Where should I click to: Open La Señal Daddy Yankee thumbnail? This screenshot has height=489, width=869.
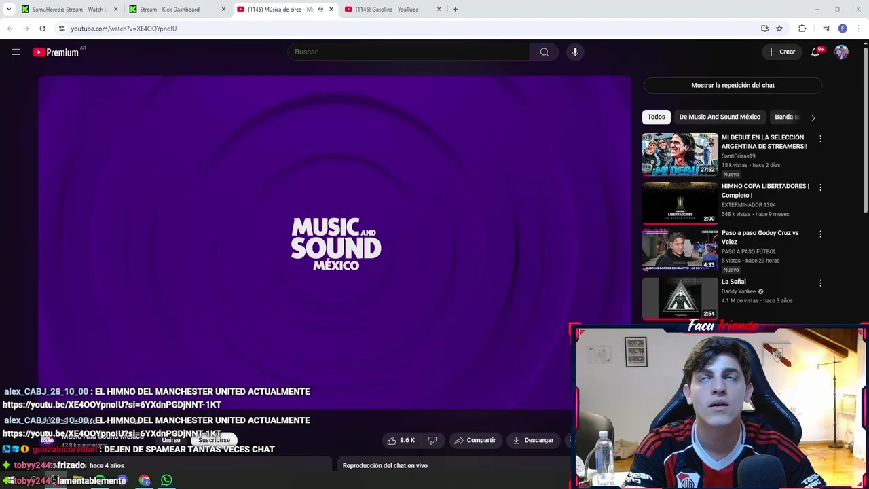click(x=680, y=298)
